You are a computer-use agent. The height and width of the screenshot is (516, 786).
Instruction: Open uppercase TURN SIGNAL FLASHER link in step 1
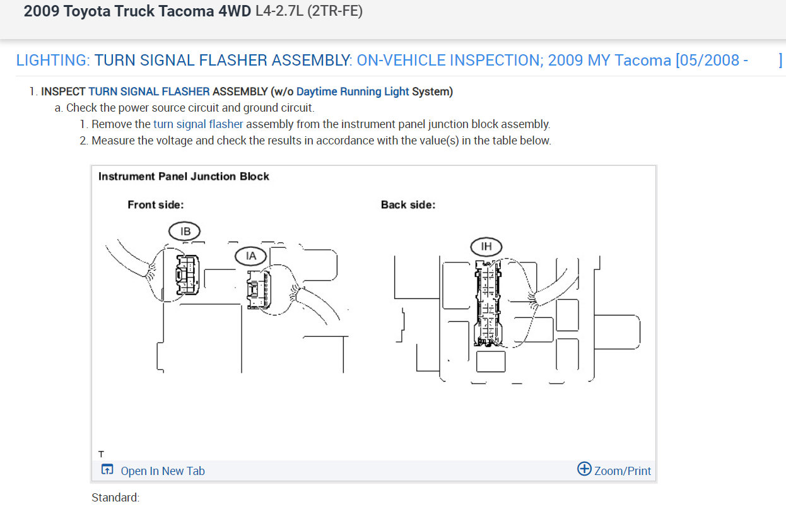pos(149,91)
